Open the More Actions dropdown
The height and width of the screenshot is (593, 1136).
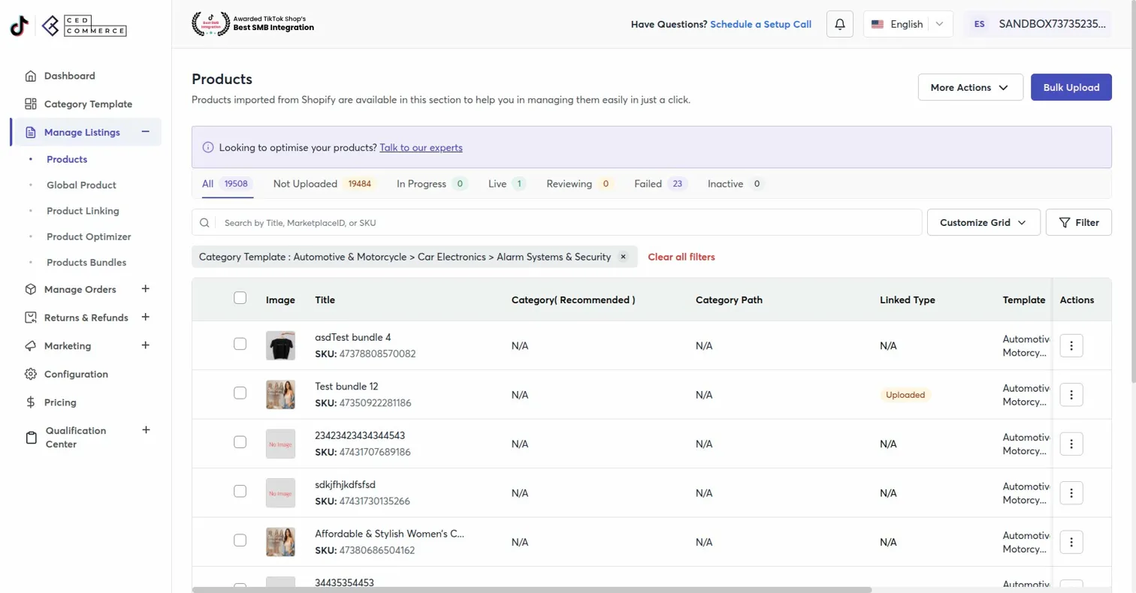point(970,87)
